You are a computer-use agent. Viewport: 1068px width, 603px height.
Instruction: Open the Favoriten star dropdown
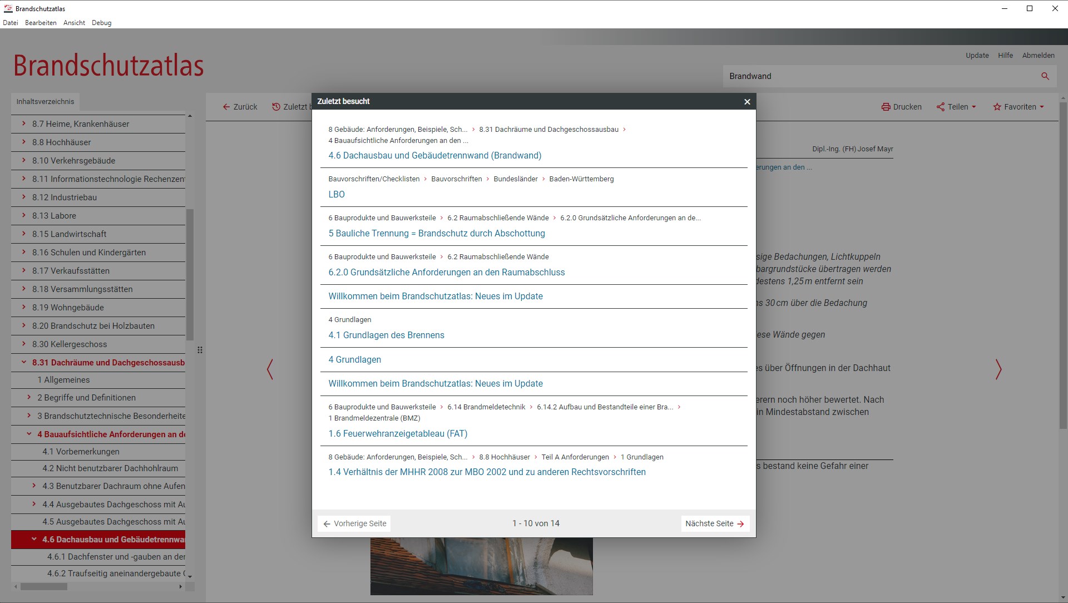point(1018,107)
